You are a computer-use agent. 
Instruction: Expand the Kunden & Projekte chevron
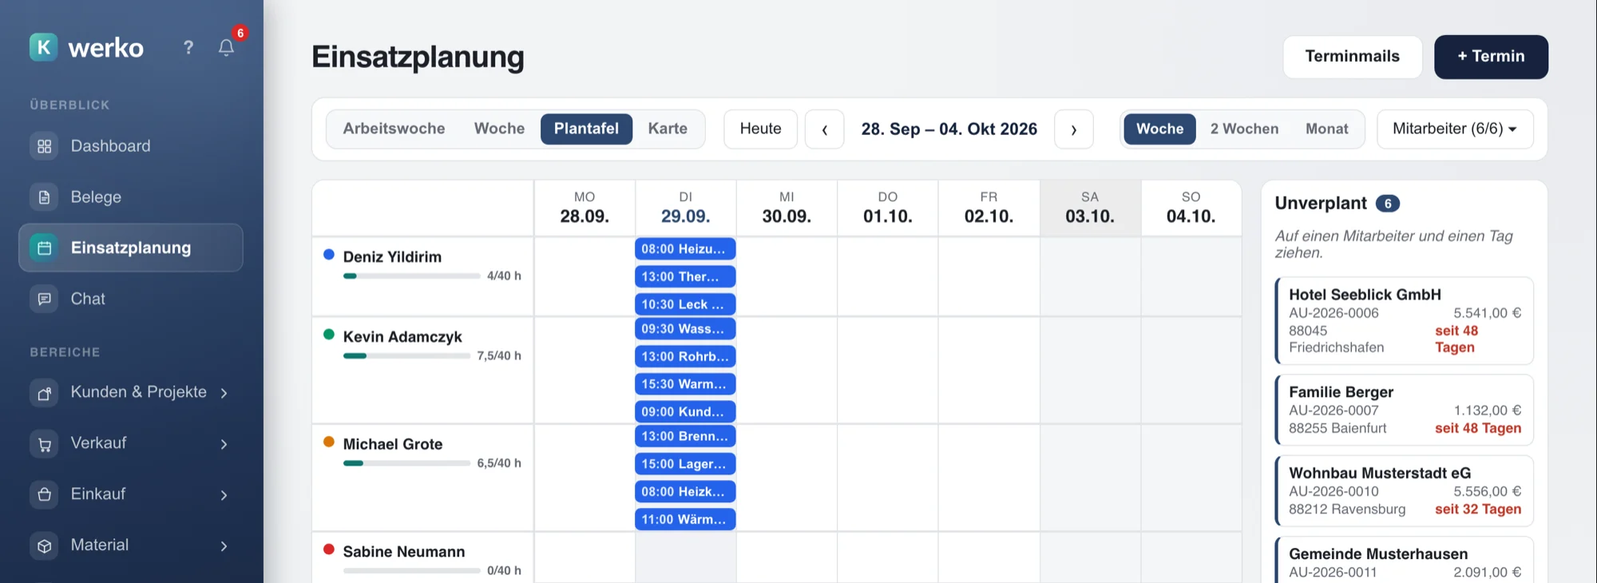[x=224, y=393]
